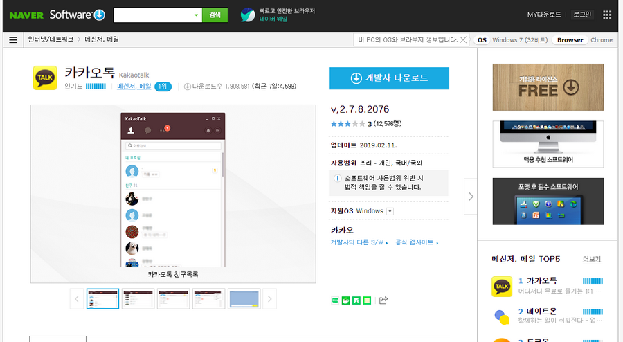This screenshot has width=623, height=342.
Task: Click the main KakaoTalk friend list screenshot
Action: click(173, 190)
